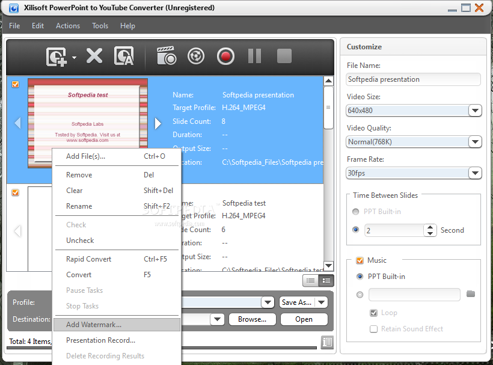Open the Frame Rate dropdown
The width and height of the screenshot is (493, 365).
(x=475, y=173)
